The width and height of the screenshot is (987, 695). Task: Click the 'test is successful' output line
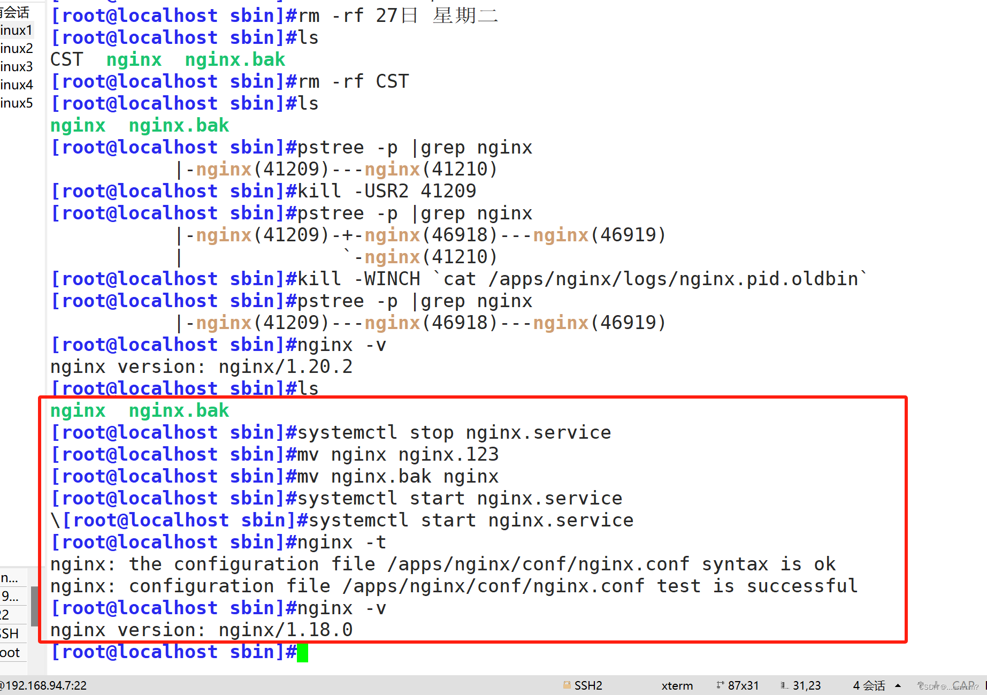tap(454, 586)
